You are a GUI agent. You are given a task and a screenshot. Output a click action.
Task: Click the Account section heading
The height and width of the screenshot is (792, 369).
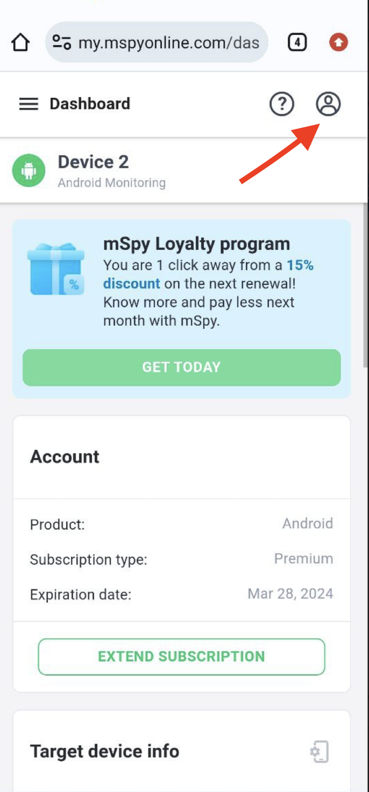click(65, 457)
